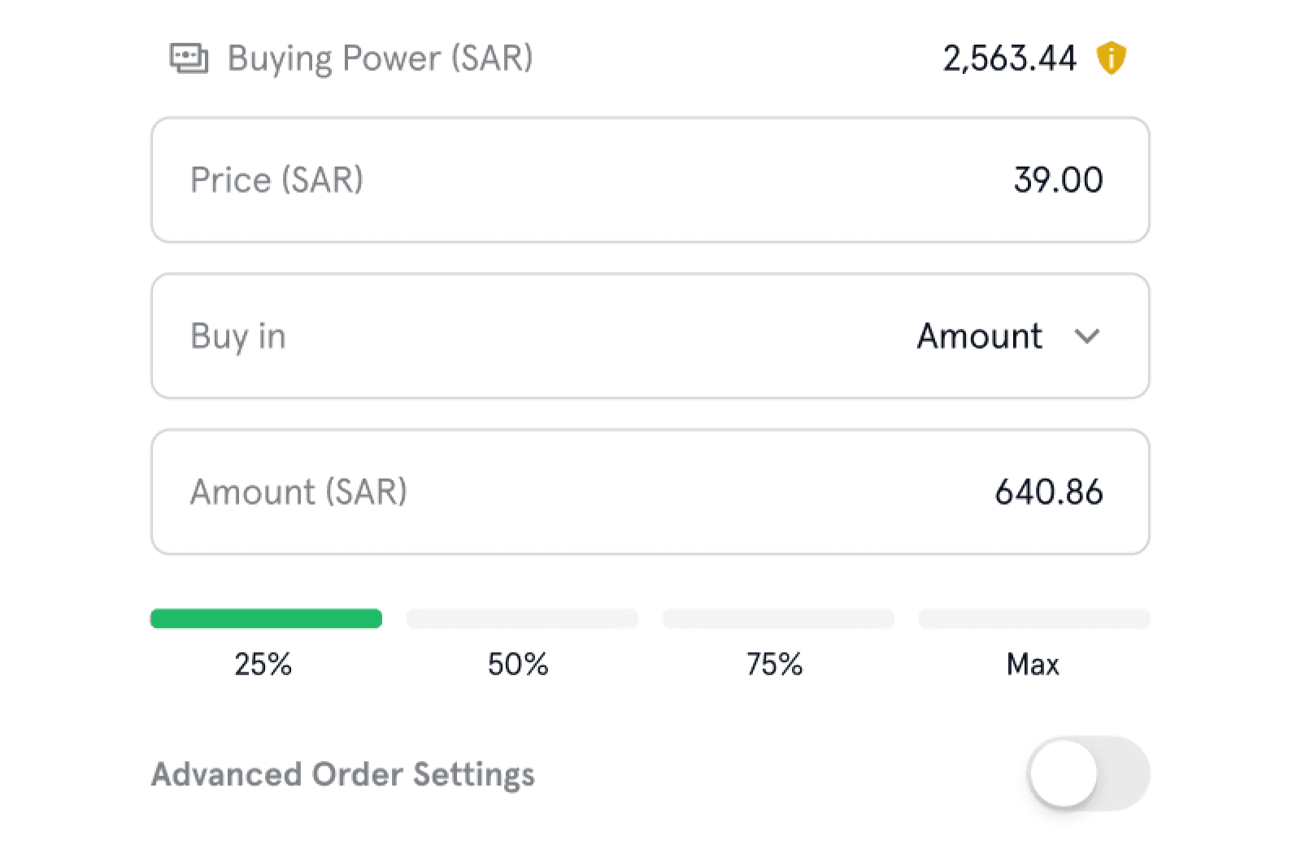Toggle Advanced Order Settings switch

tap(1089, 773)
